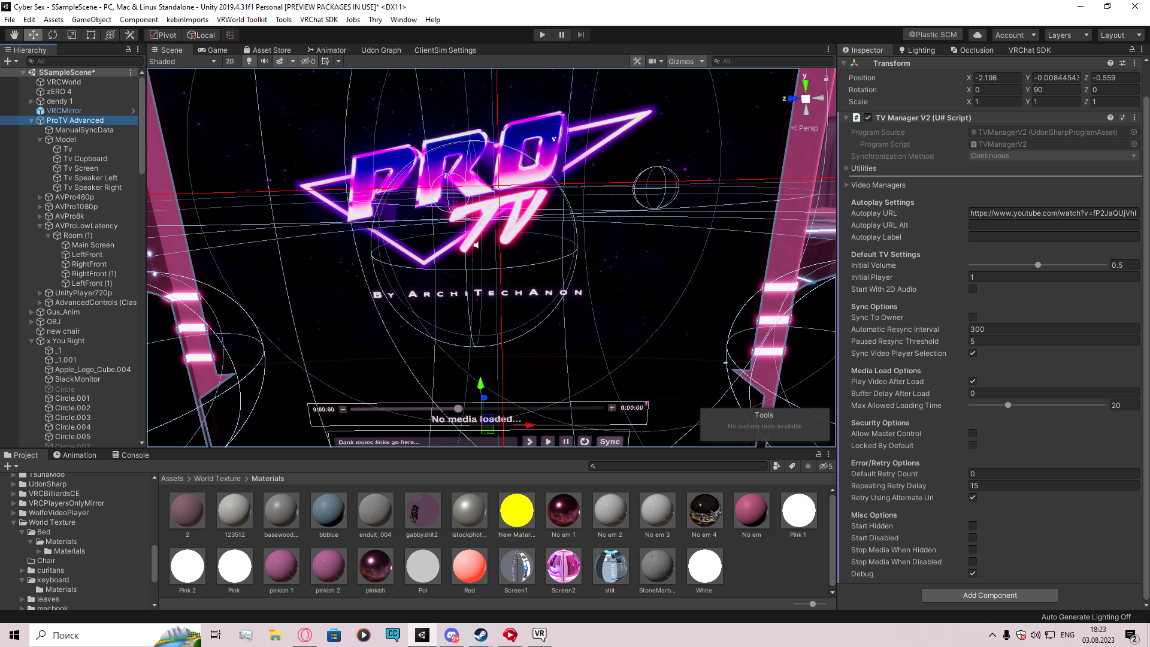Viewport: 1150px width, 647px height.
Task: Toggle scene lighting bulb icon
Action: coord(249,61)
